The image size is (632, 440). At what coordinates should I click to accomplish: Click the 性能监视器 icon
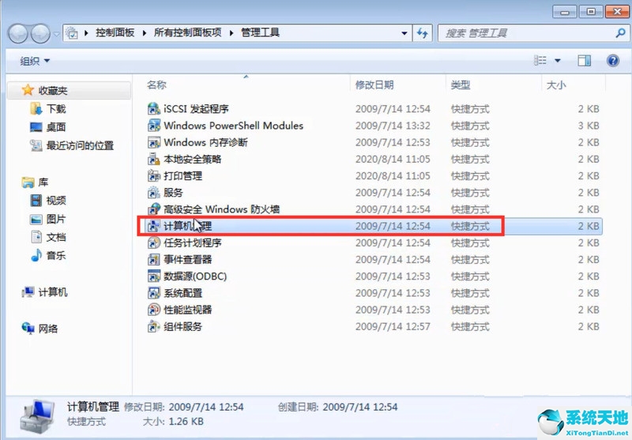(153, 310)
